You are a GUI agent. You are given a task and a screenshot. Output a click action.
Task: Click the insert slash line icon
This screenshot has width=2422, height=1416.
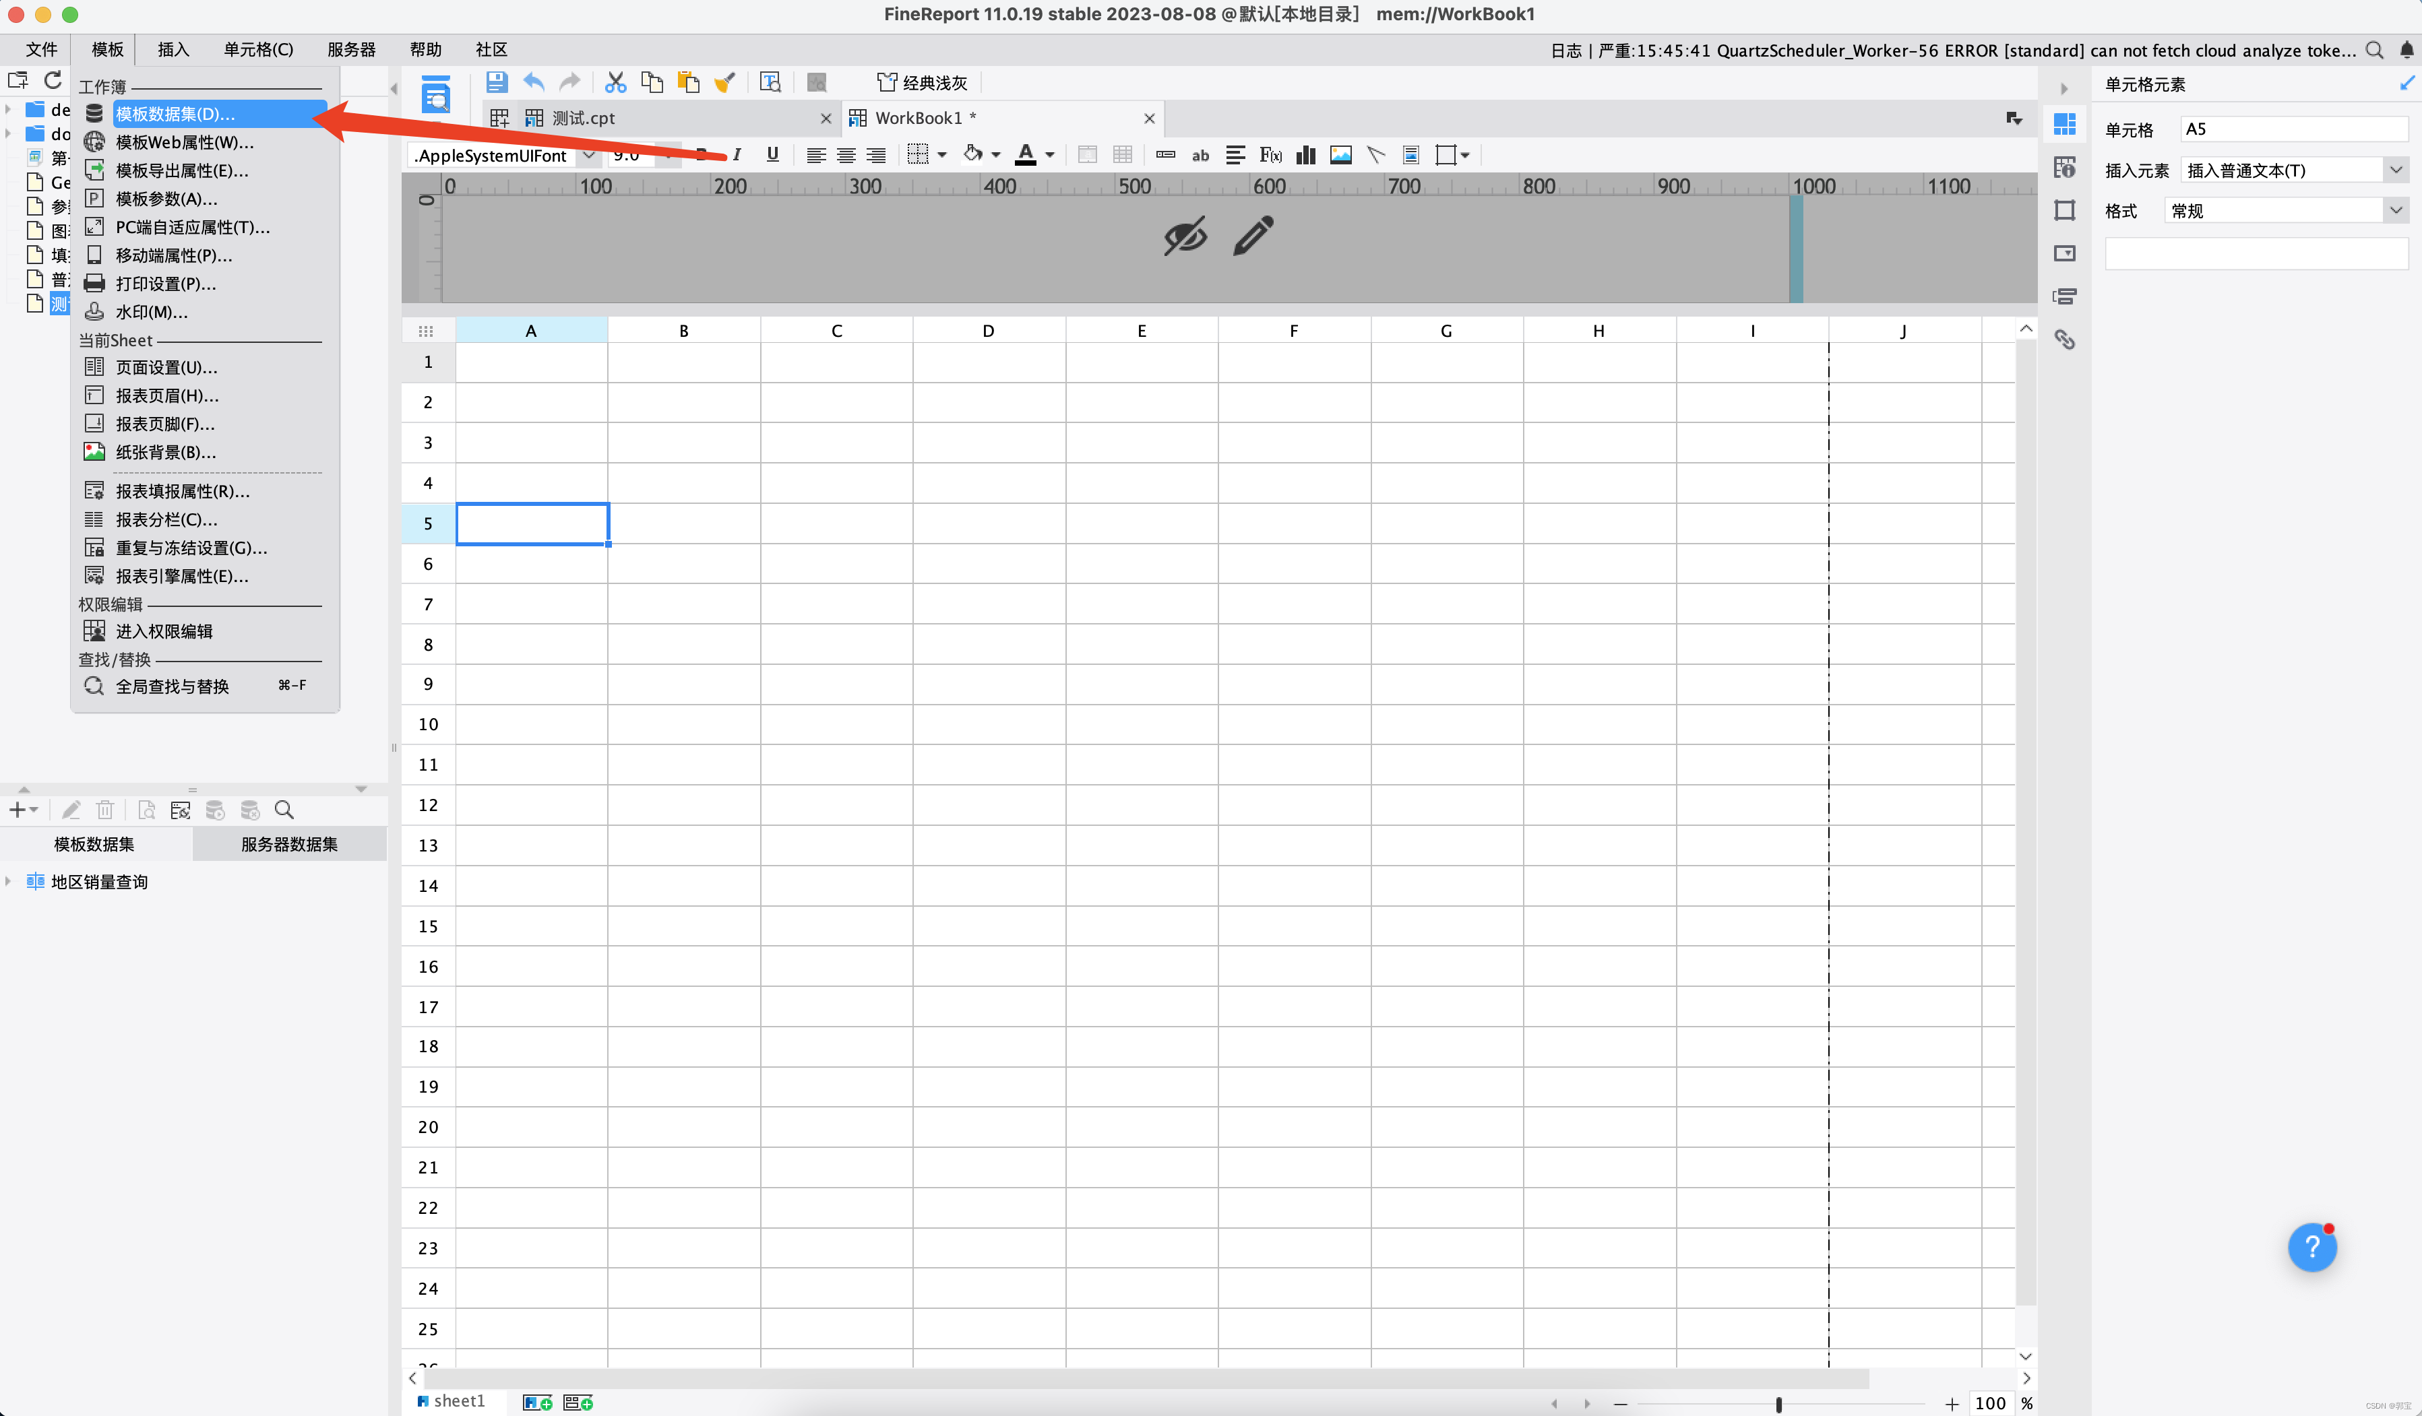[x=1375, y=155]
